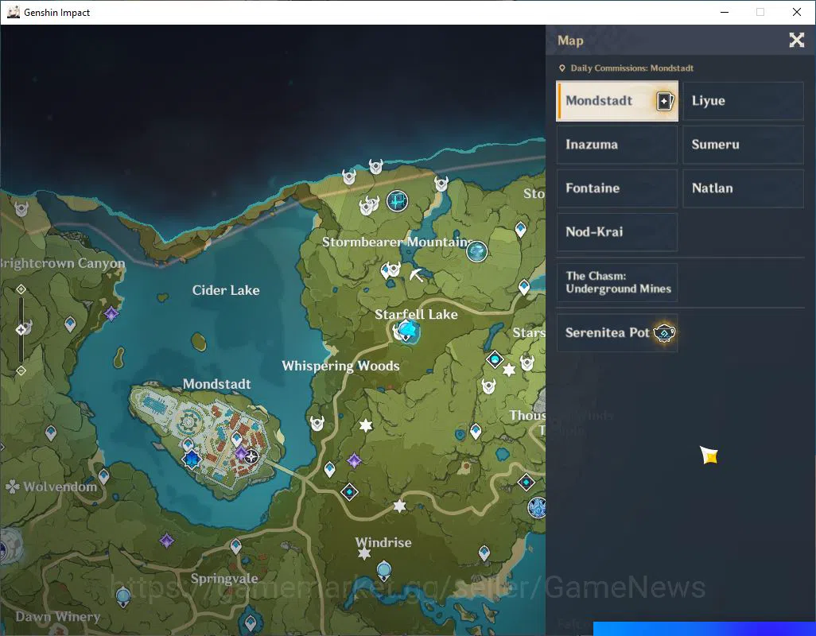Viewport: 816px width, 636px height.
Task: Open the Fontaine region map
Action: (x=617, y=188)
